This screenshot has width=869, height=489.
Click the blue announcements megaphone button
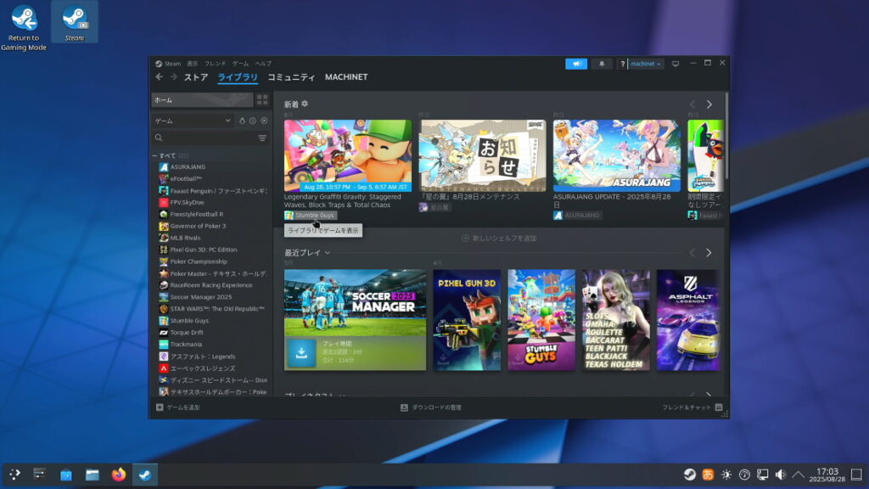point(576,64)
